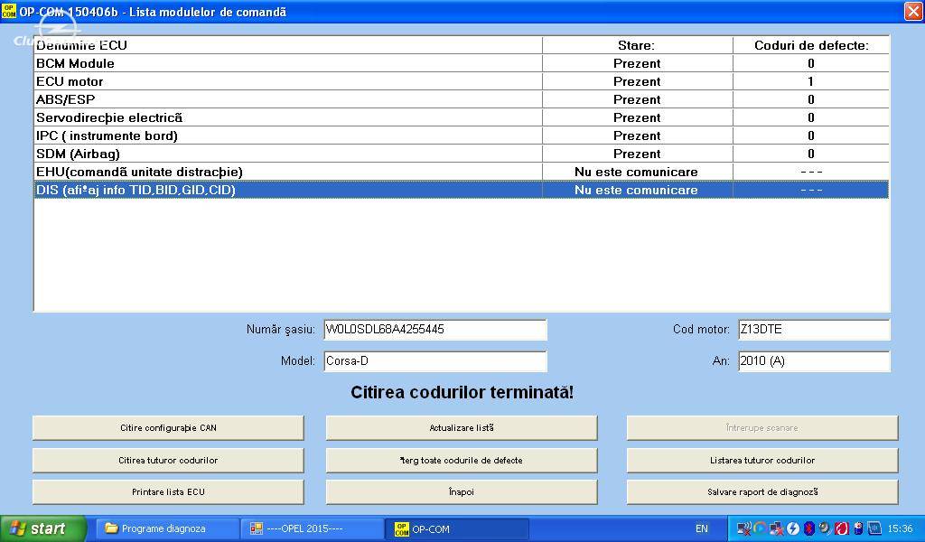Click the fault count 0 for BCM Module
This screenshot has height=542, width=925.
(811, 63)
